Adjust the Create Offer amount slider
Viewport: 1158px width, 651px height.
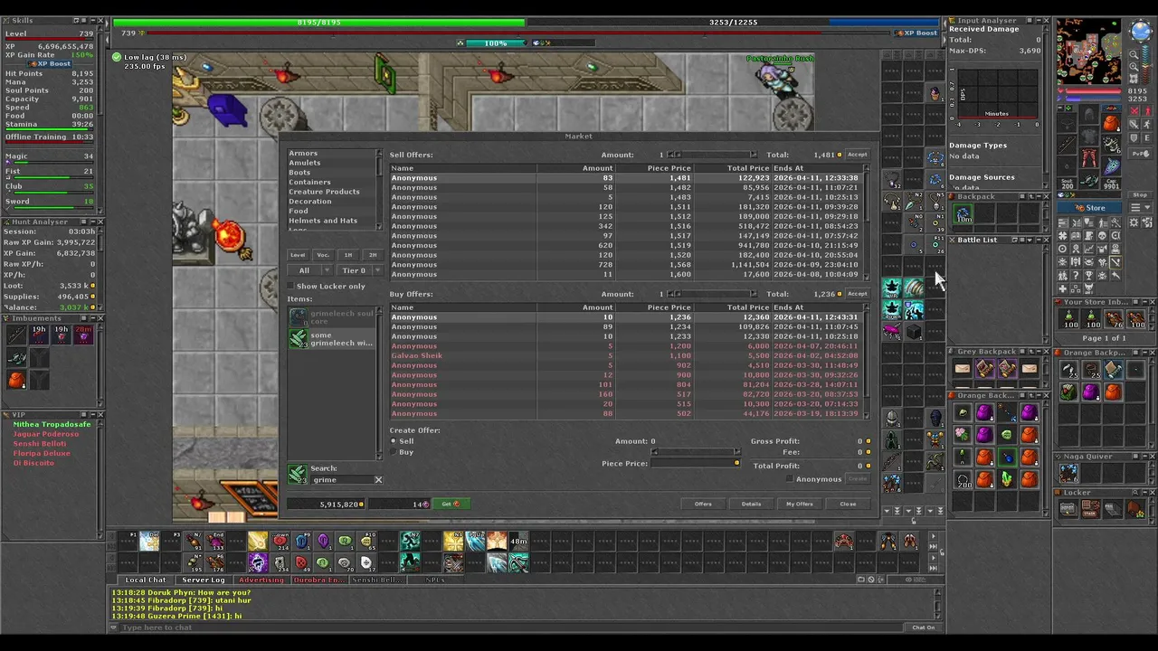click(696, 452)
